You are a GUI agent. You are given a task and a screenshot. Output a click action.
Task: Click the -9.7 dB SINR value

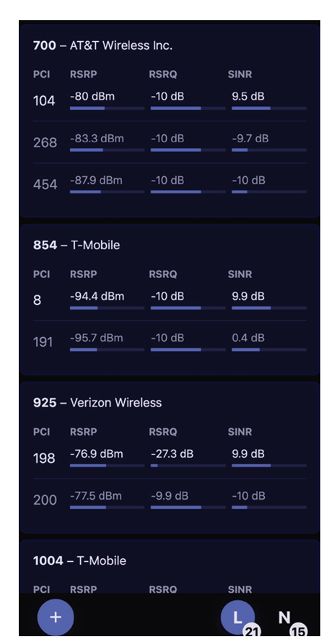pyautogui.click(x=250, y=139)
